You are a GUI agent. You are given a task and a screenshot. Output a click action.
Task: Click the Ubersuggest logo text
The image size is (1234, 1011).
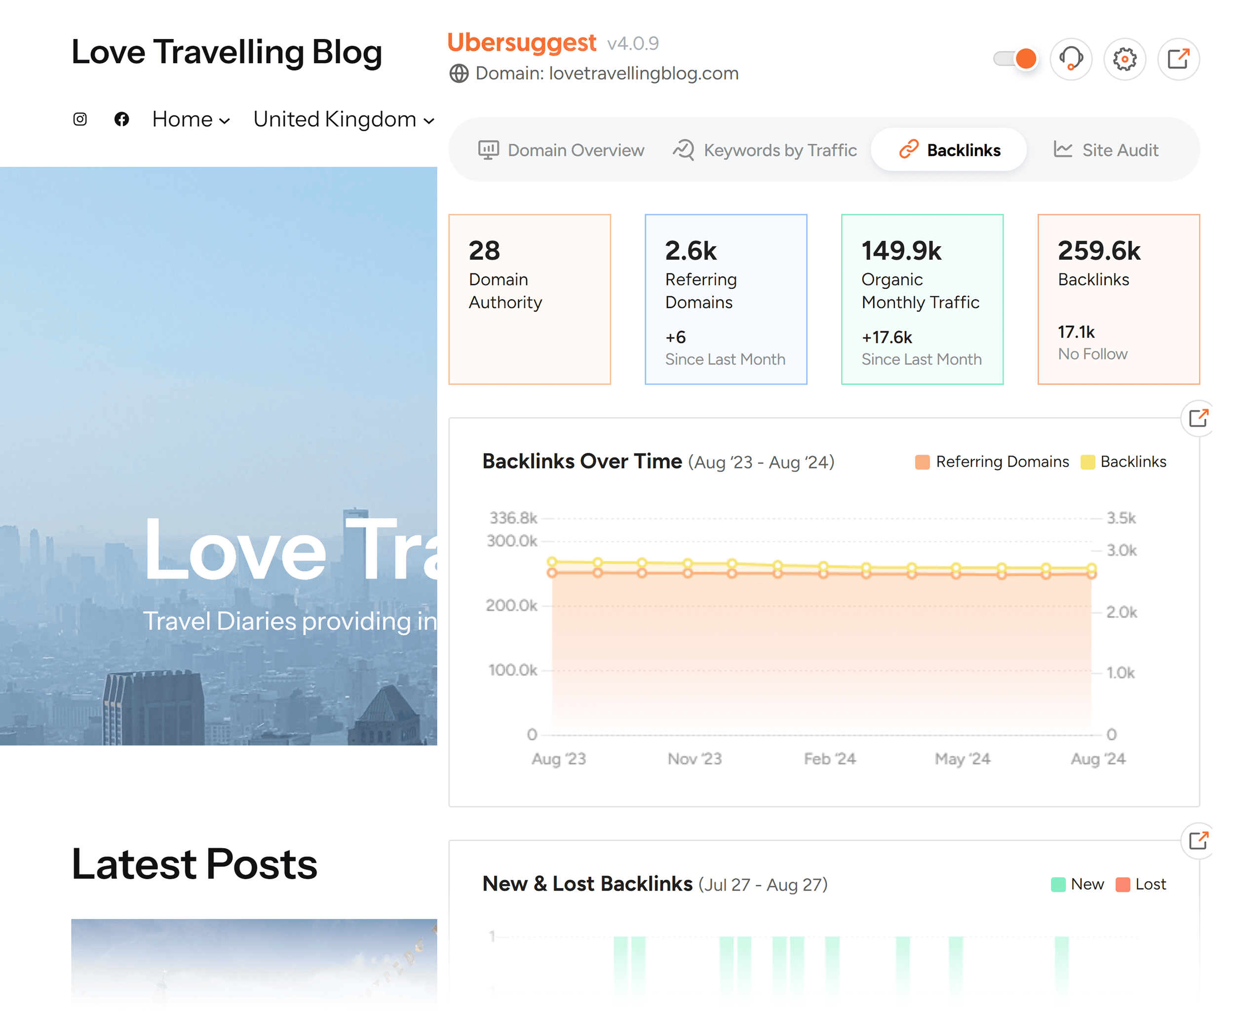tap(522, 42)
